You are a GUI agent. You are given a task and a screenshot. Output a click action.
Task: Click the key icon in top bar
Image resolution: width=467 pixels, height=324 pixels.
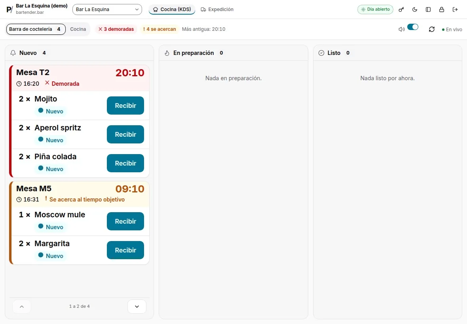(x=401, y=9)
